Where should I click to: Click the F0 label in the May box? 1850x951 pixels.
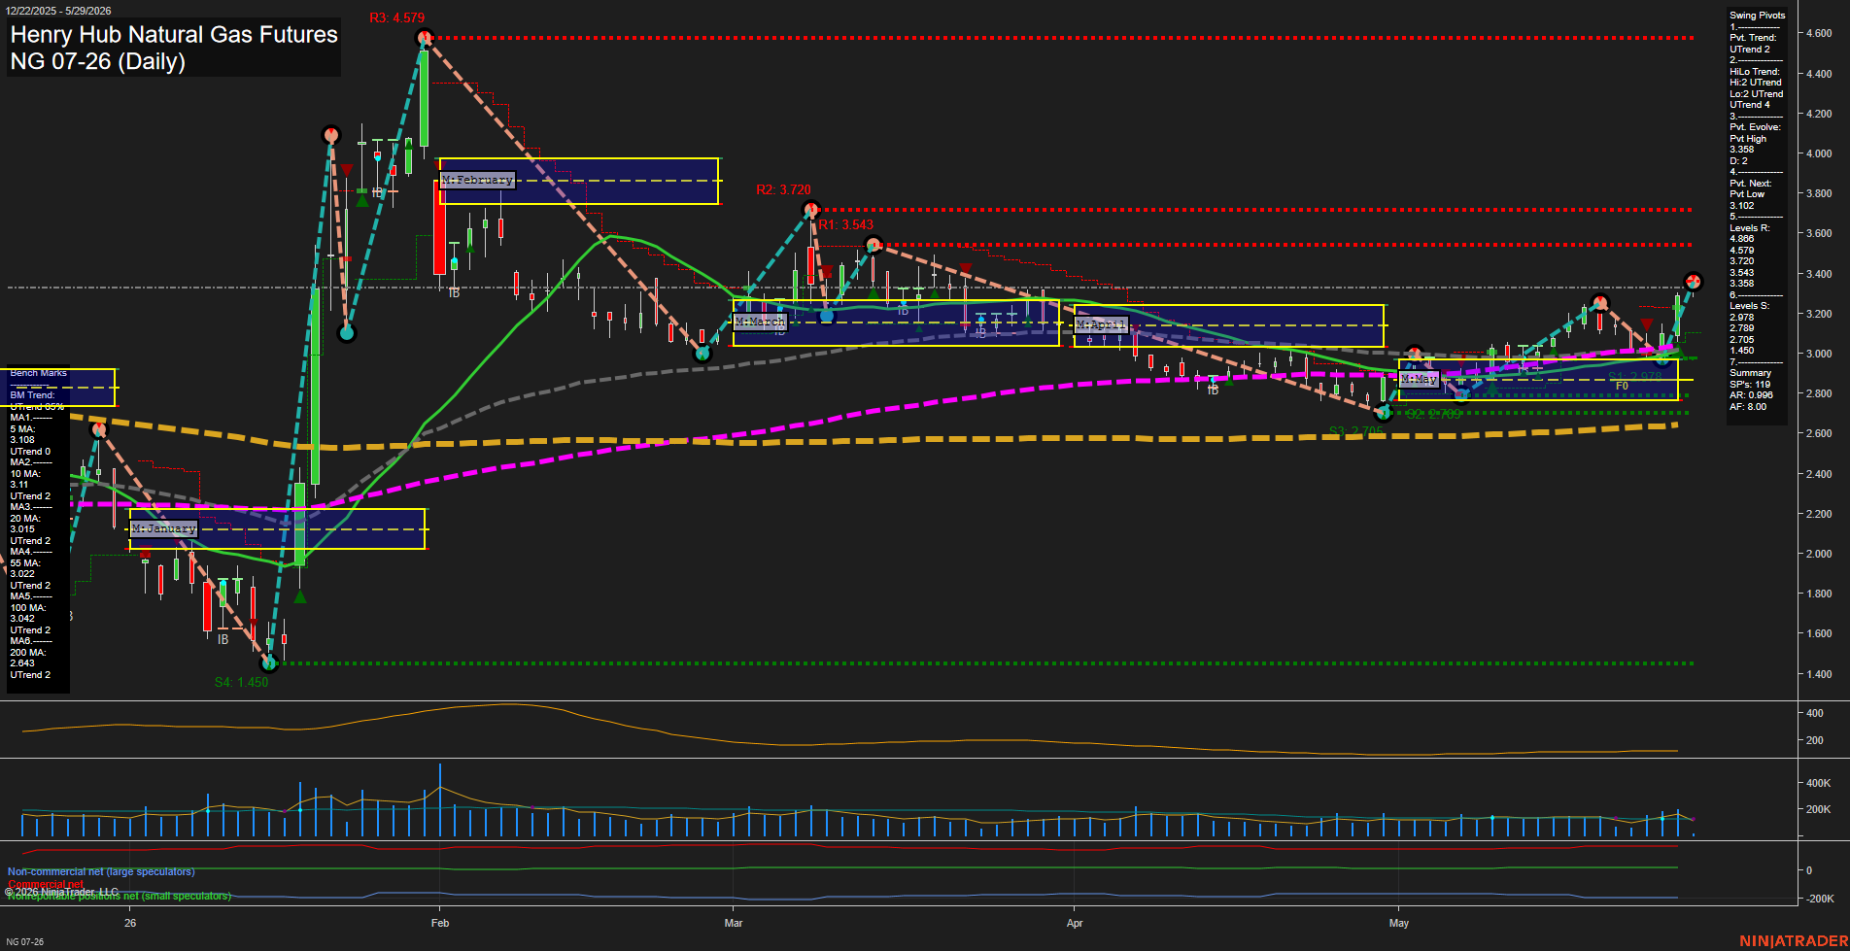click(x=1622, y=386)
